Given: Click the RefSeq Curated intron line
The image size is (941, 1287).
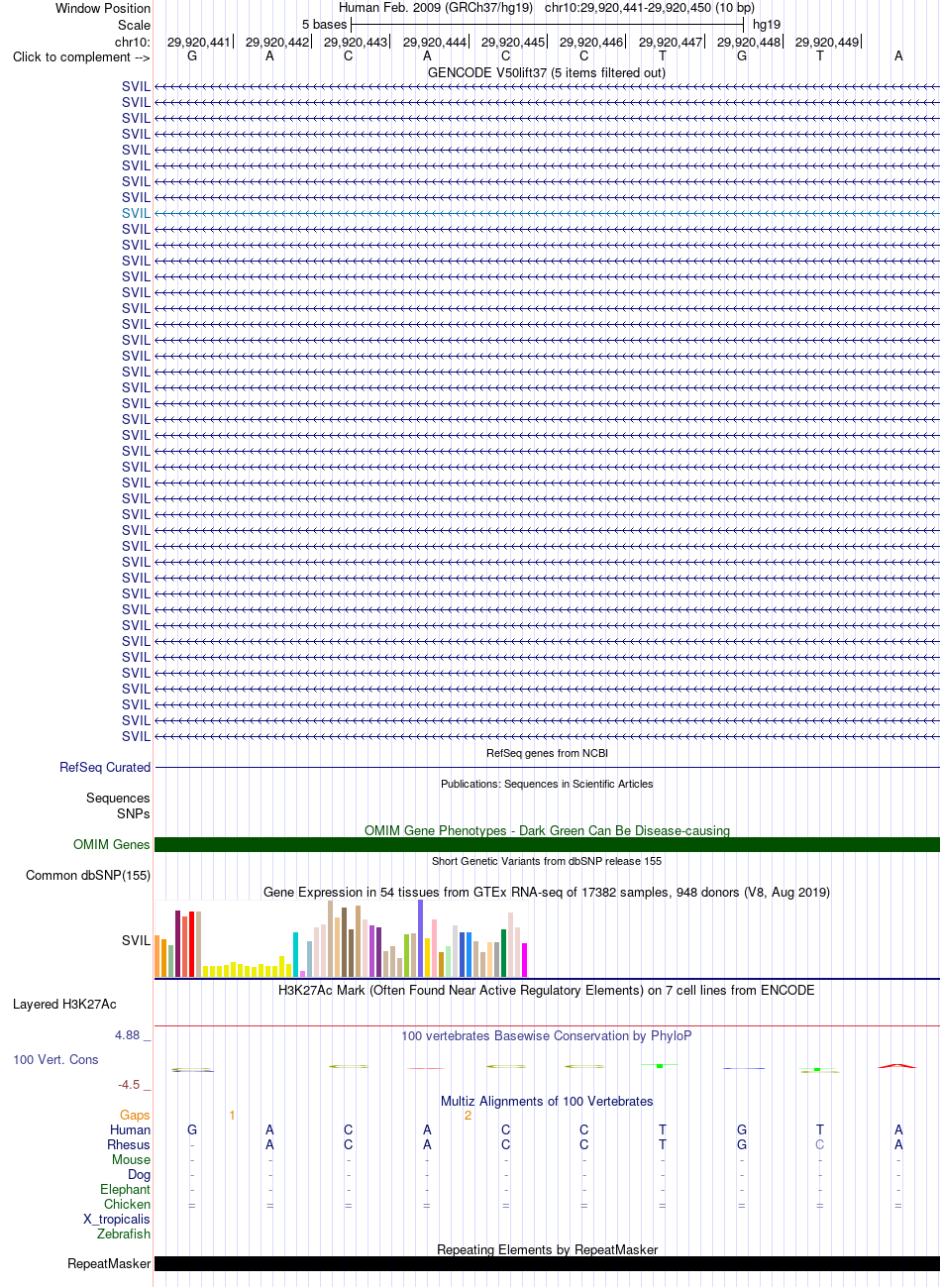Looking at the screenshot, I should tap(547, 767).
